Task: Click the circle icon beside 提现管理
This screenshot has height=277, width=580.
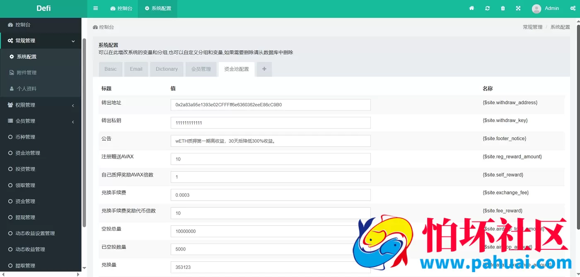Action: (x=10, y=217)
